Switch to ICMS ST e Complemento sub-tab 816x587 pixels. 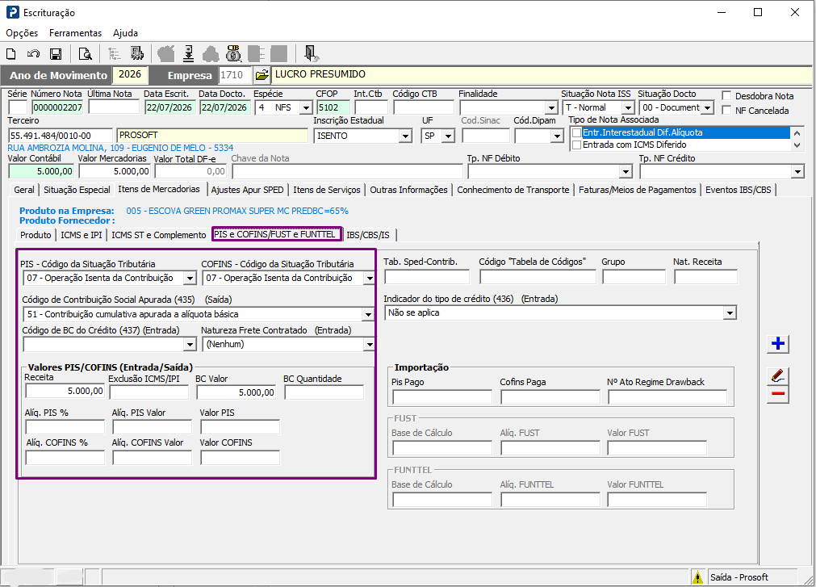click(159, 235)
